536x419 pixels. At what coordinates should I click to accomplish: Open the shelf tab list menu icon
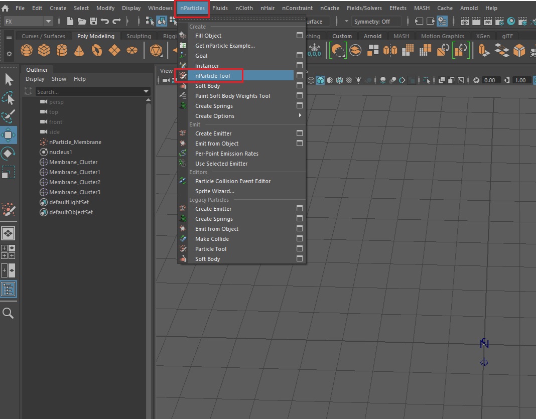click(x=9, y=38)
